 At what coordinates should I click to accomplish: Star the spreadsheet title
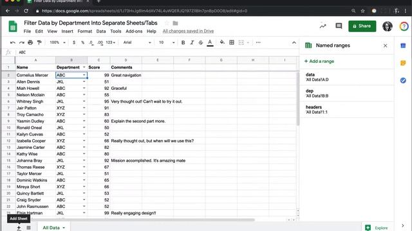pos(167,23)
